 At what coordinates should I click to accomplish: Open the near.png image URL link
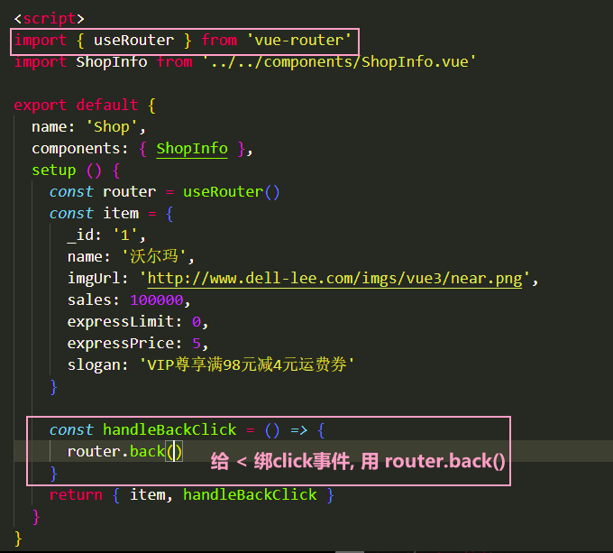coord(334,279)
